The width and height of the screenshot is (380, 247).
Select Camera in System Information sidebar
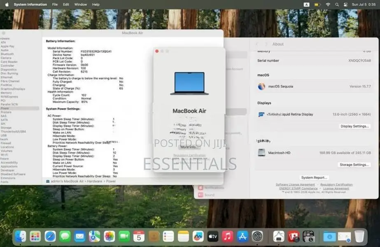(6, 58)
